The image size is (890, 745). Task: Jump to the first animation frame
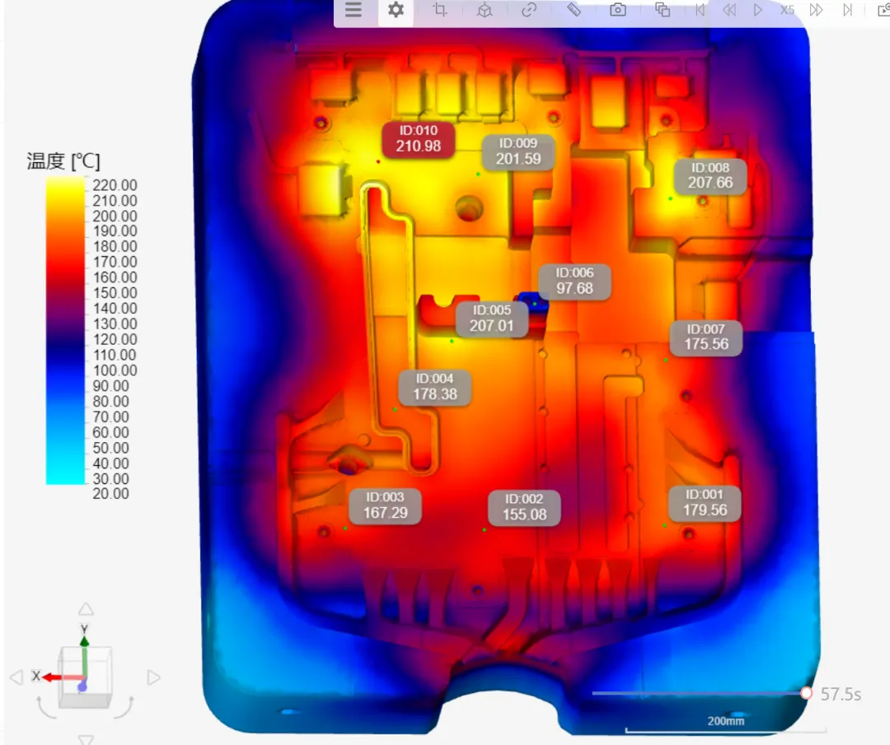[700, 10]
